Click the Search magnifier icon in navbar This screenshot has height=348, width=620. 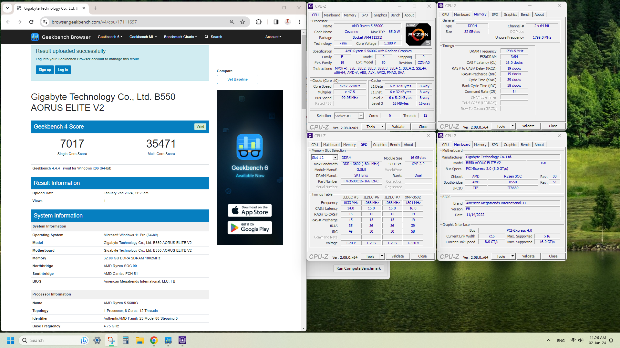[x=206, y=37]
